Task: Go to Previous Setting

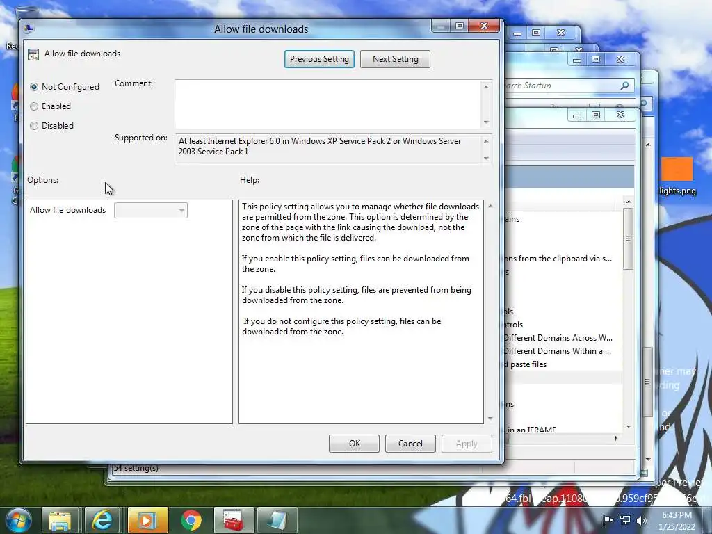Action: click(319, 59)
